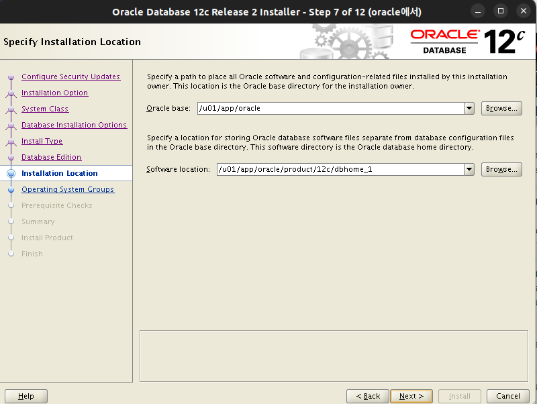Go to Operating System Groups step
Image resolution: width=537 pixels, height=404 pixels.
(x=68, y=189)
